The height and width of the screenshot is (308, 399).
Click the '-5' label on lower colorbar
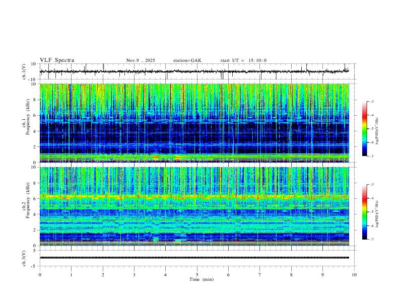click(x=371, y=212)
